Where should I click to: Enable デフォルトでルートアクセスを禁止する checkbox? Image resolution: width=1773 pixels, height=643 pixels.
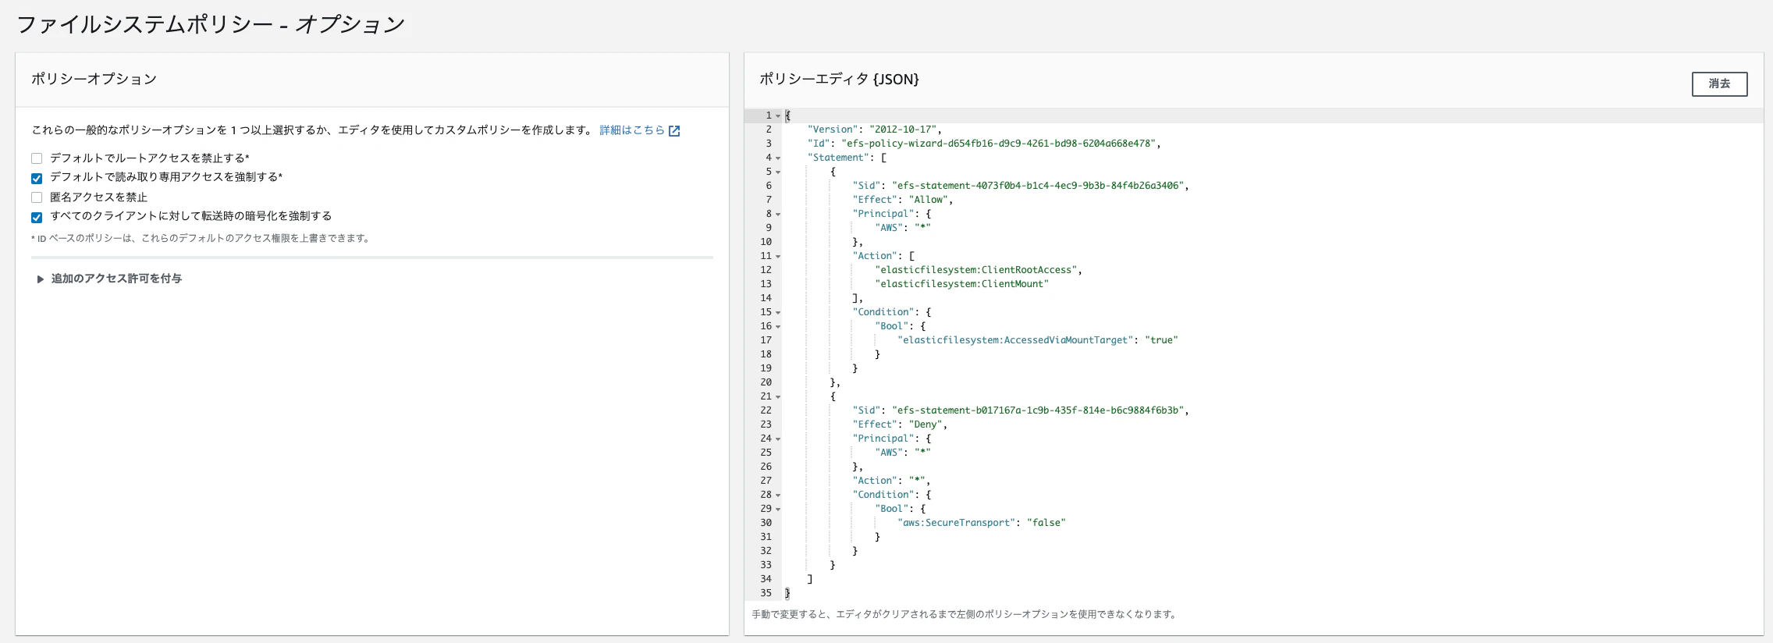pyautogui.click(x=37, y=158)
